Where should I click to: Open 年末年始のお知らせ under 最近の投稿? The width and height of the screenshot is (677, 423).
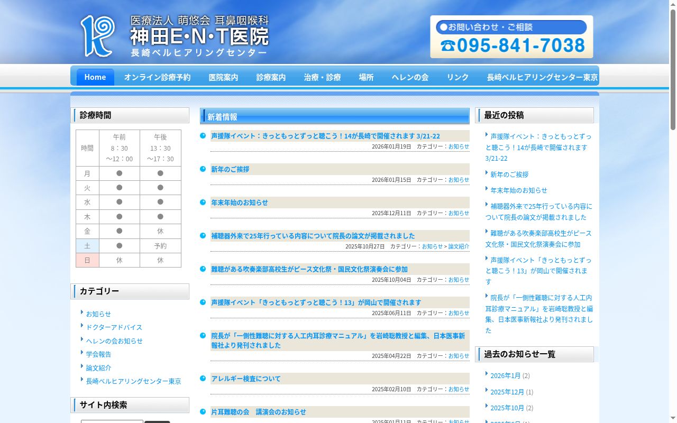coord(519,190)
